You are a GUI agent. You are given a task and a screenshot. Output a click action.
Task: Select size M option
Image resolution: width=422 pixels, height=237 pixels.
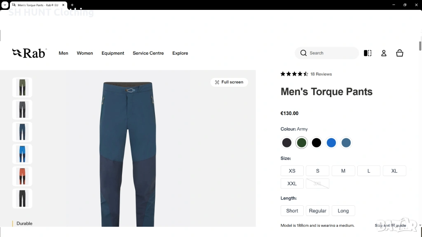coord(343,171)
